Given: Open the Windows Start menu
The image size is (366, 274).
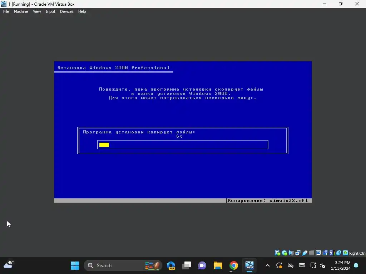Looking at the screenshot, I should pos(75,265).
